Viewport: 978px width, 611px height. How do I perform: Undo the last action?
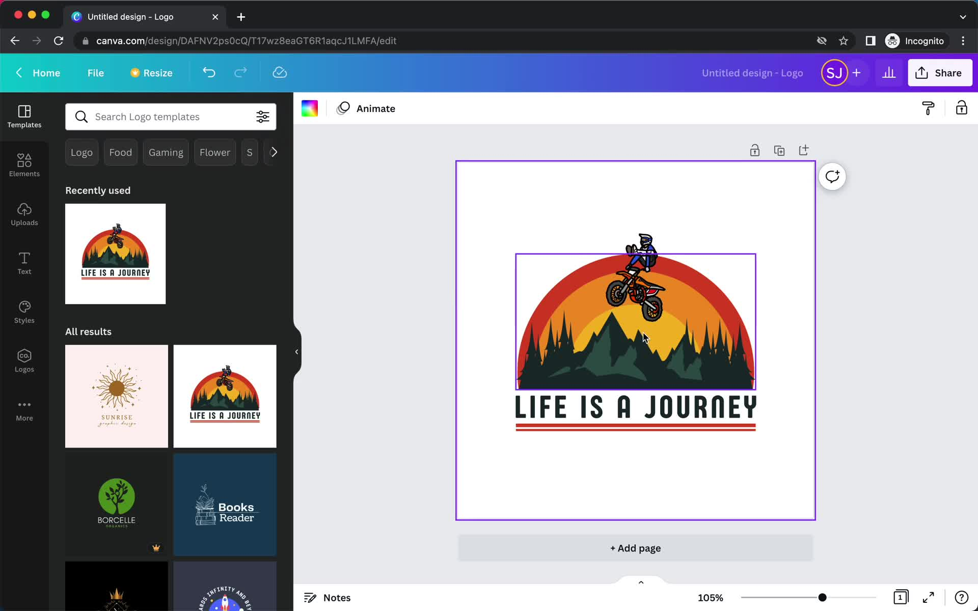(209, 72)
